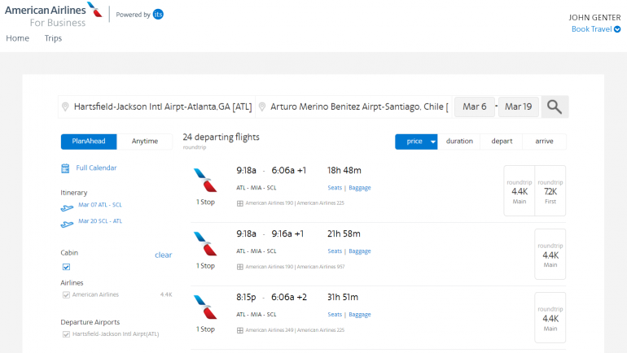Toggle Hartsfield-Jackson departure airport checkbox
This screenshot has width=627, height=353.
coord(66,333)
